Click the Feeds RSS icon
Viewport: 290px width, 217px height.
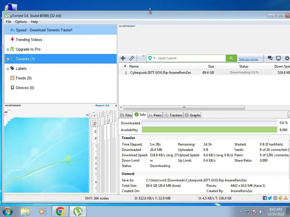tap(12, 78)
